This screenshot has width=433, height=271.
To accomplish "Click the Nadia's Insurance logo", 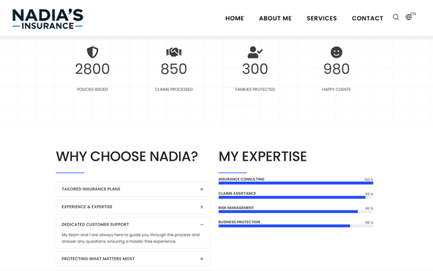I will (x=48, y=19).
